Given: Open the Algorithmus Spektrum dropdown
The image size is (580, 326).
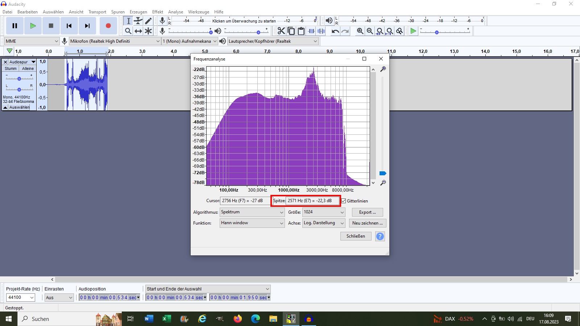Looking at the screenshot, I should click(x=252, y=212).
